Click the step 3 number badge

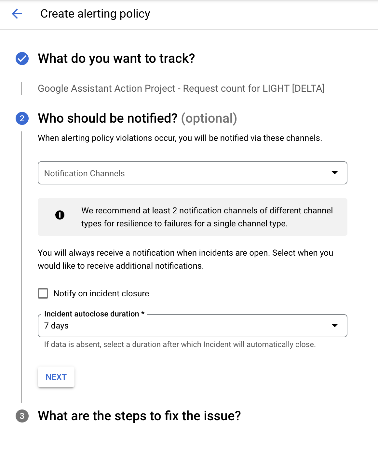[22, 416]
